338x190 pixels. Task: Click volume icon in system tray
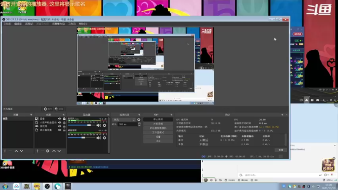pyautogui.click(x=313, y=186)
